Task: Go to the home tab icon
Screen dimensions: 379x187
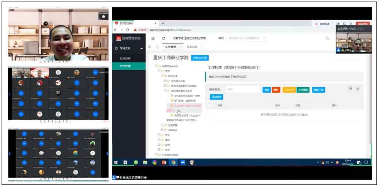Action: 158,47
